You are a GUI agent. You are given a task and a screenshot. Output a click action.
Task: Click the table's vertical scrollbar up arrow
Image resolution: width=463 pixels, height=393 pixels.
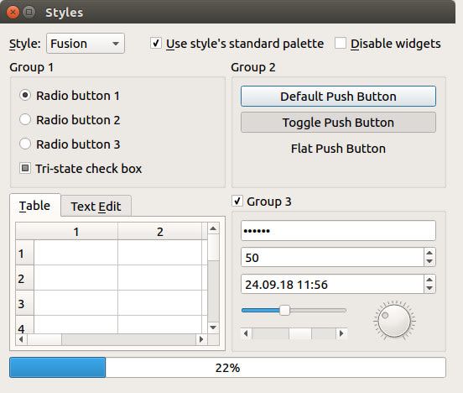tap(213, 228)
